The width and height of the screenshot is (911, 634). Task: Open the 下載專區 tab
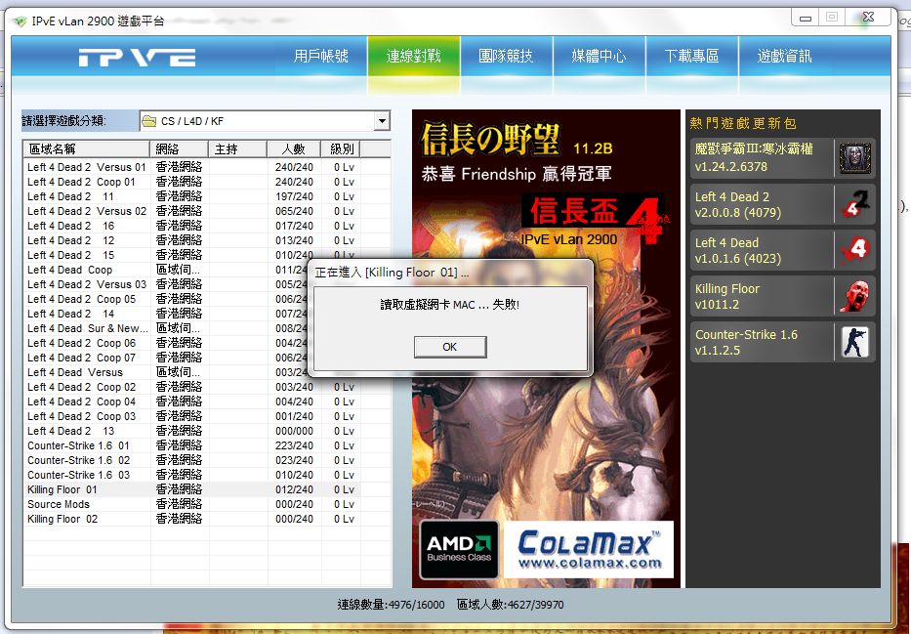[x=692, y=57]
